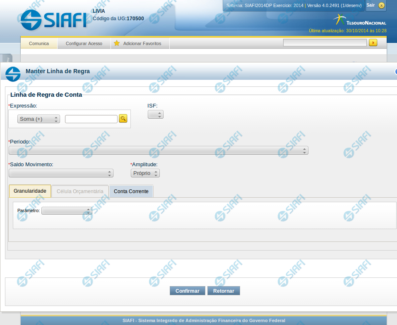Open the Soma (+) operator dropdown
Viewport: 397px width, 325px height.
click(x=38, y=119)
